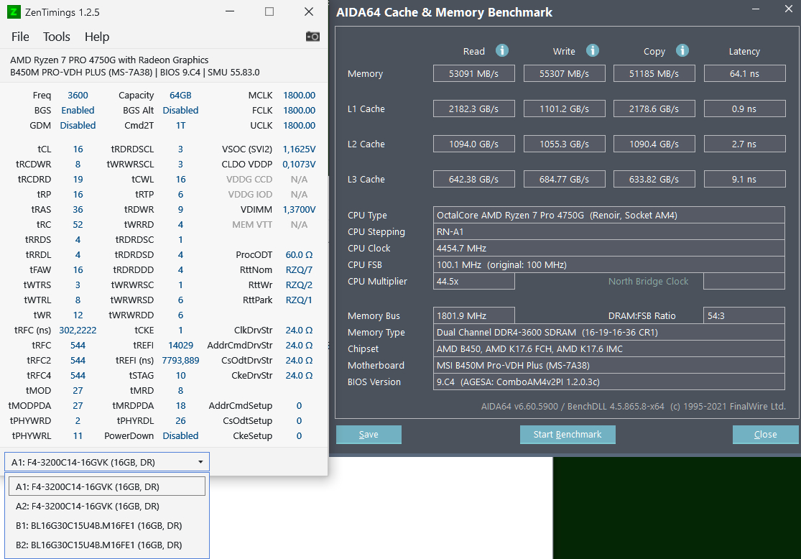Click Memory Read value 53091 MB/s
The width and height of the screenshot is (801, 559).
[474, 73]
